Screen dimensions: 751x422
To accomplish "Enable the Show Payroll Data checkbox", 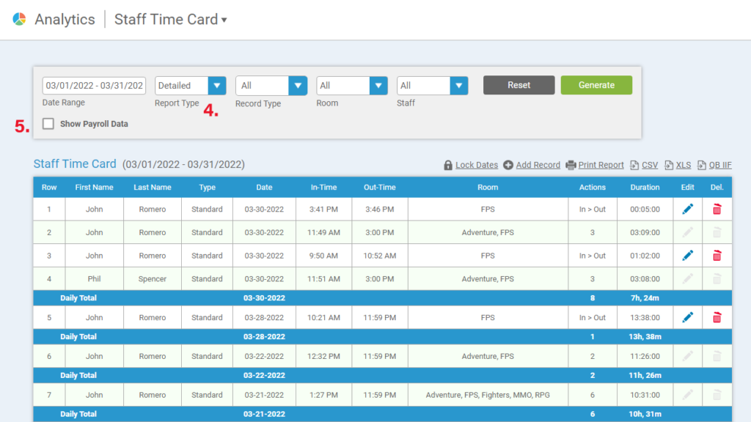I will click(48, 123).
